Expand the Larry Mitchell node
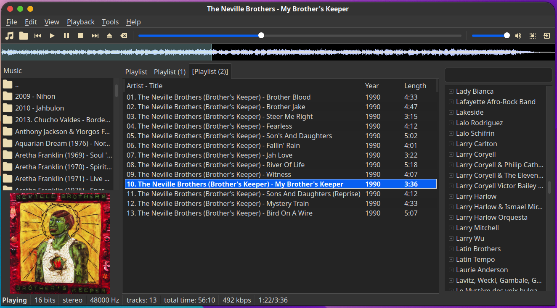 [x=451, y=228]
